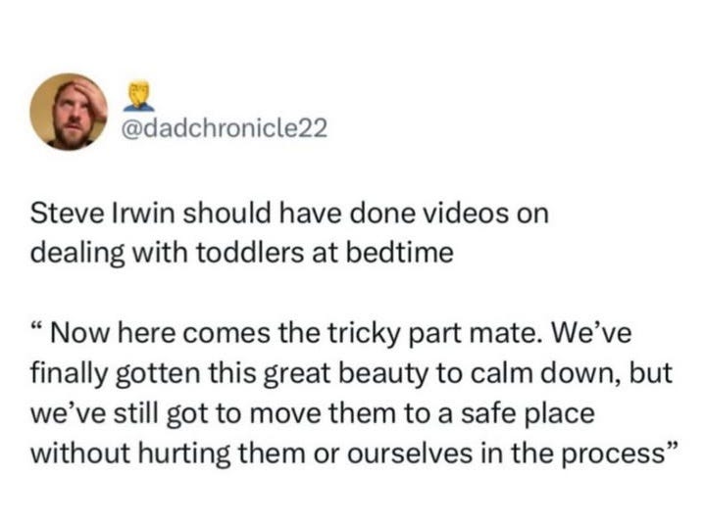The height and width of the screenshot is (528, 705).
Task: Select the line 'dealing with toddlers at bedtime'
Action: point(242,253)
